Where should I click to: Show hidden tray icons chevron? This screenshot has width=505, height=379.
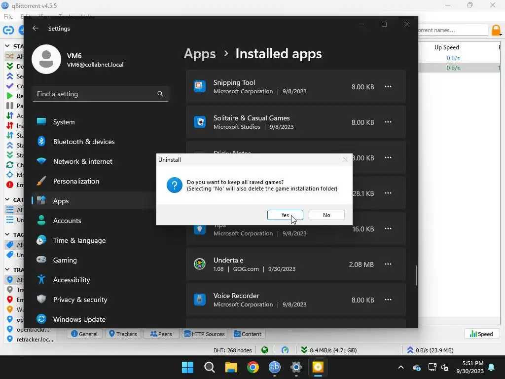[401, 367]
